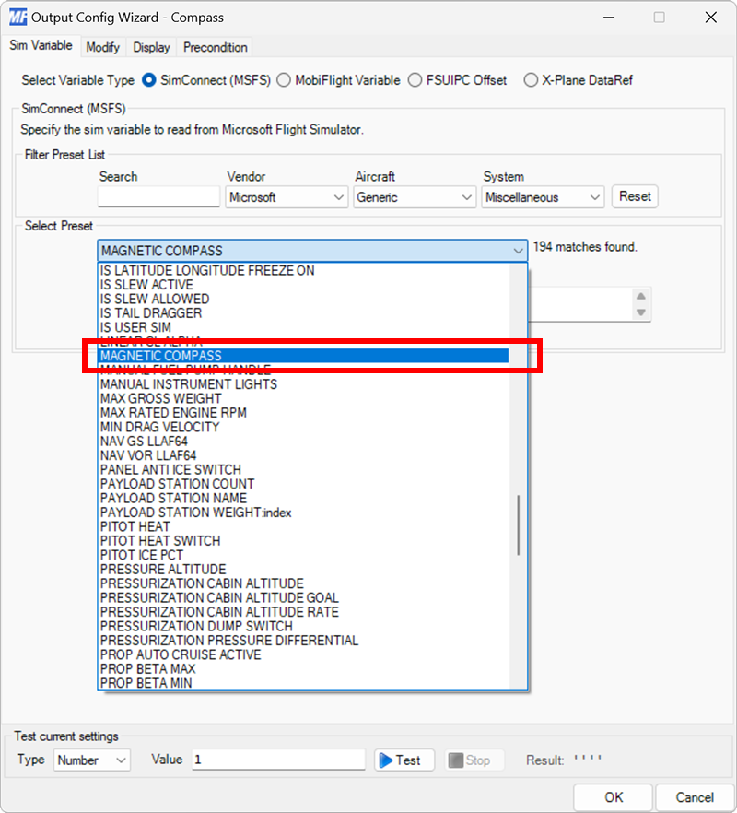Switch to the Display tab
The image size is (737, 813).
click(x=151, y=47)
